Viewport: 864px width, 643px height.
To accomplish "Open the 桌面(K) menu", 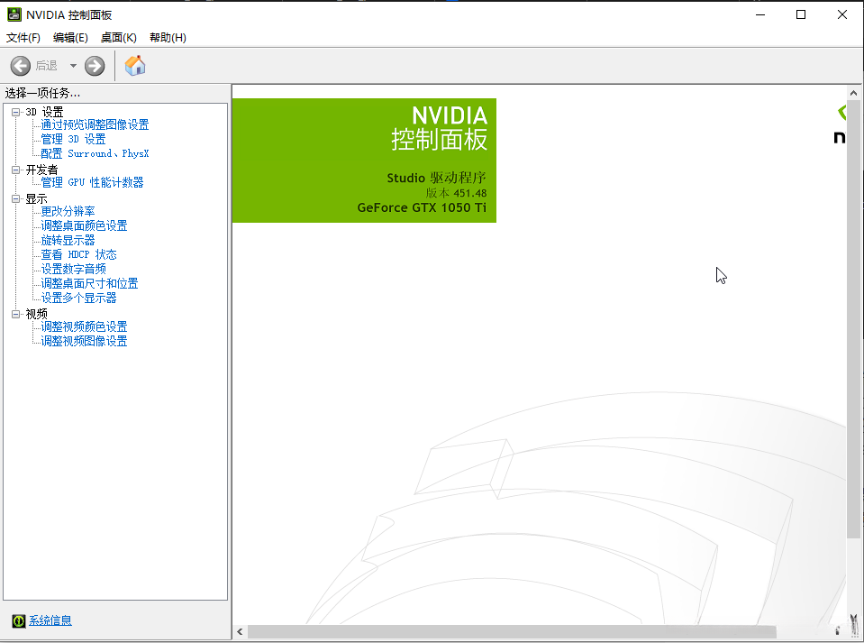I will click(118, 38).
